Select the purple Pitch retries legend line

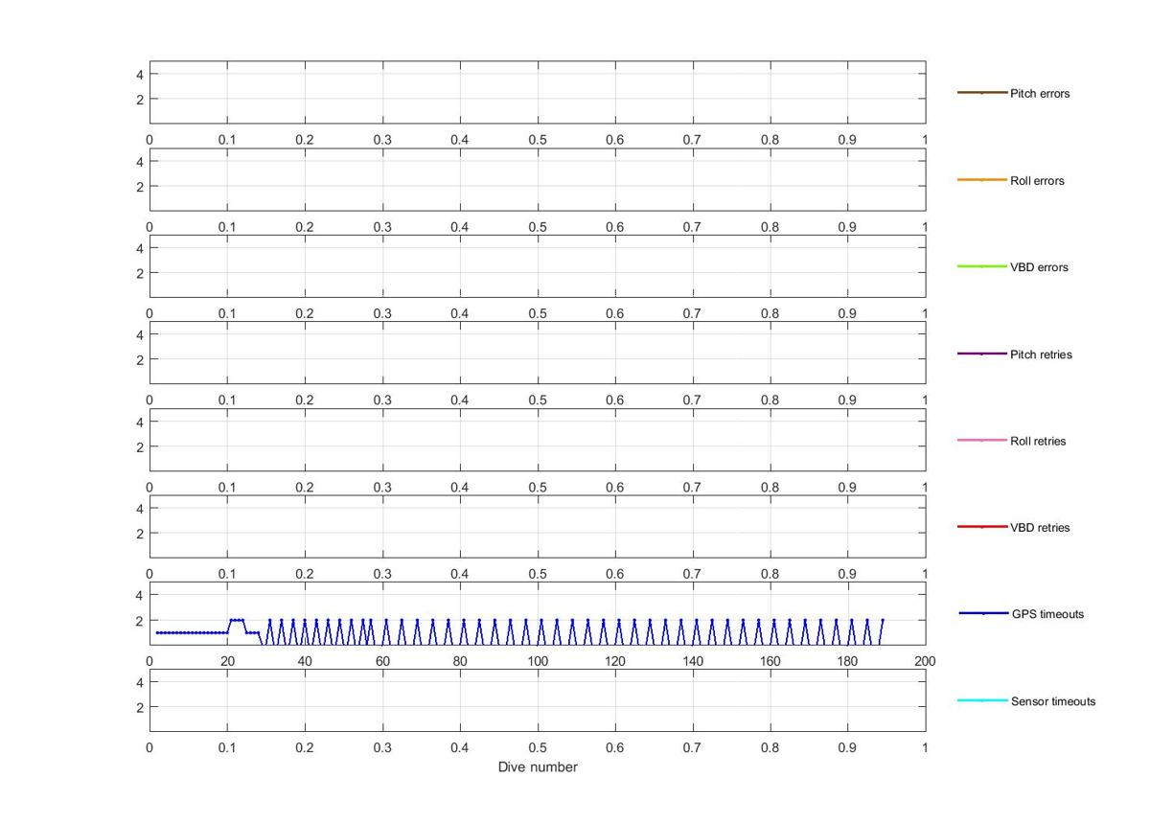[x=982, y=354]
